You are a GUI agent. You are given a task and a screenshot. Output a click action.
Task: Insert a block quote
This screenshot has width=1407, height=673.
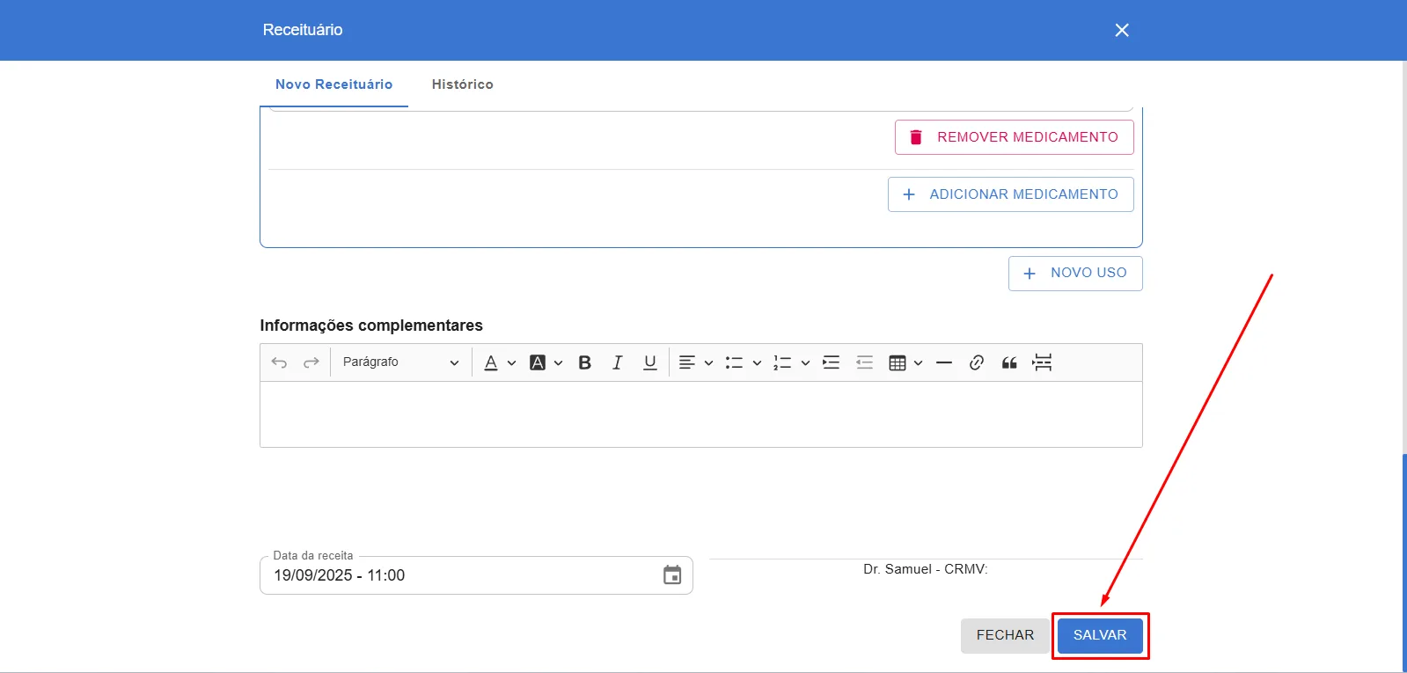(1009, 362)
